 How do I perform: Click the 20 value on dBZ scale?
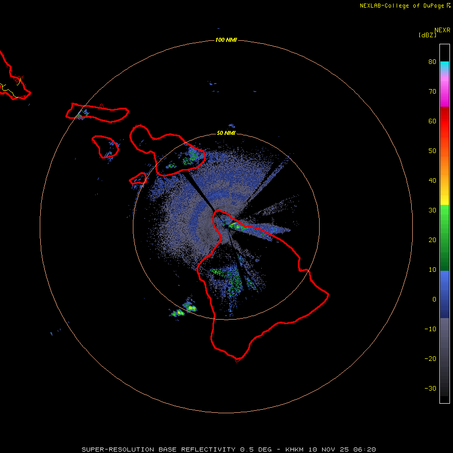(x=432, y=240)
